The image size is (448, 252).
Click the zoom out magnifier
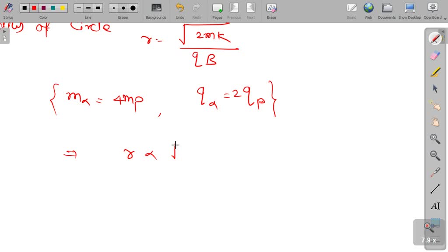tap(435, 155)
